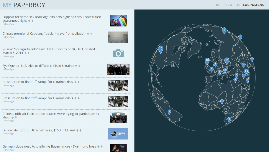Click the MY PAPERBOY logo
This screenshot has height=152, width=269.
click(x=24, y=5)
